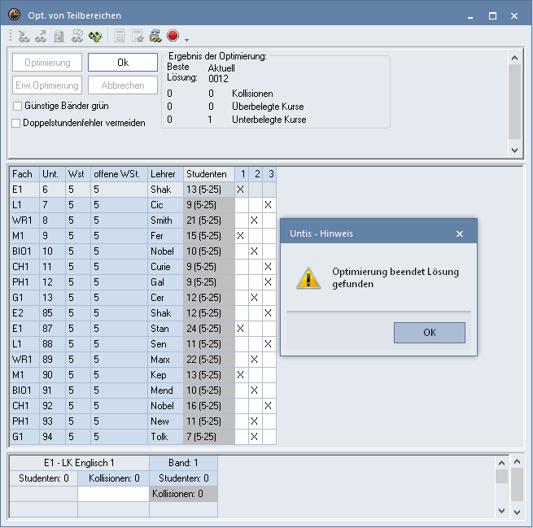This screenshot has width=533, height=528.
Task: Click the Untis clock icon in title bar
Action: coord(15,15)
